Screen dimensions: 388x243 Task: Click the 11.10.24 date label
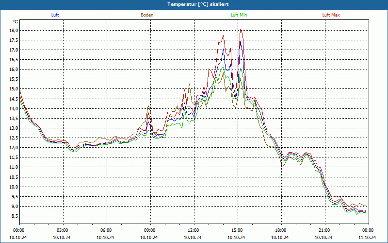pyautogui.click(x=367, y=237)
